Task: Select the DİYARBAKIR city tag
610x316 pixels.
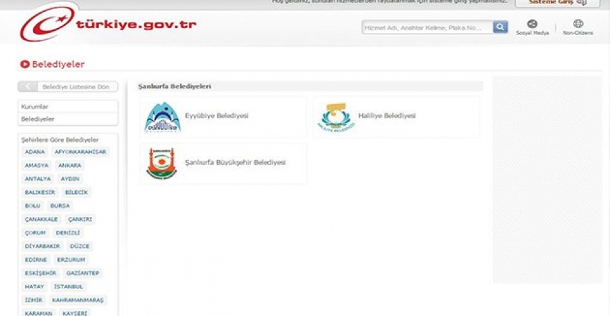Action: [x=43, y=247]
